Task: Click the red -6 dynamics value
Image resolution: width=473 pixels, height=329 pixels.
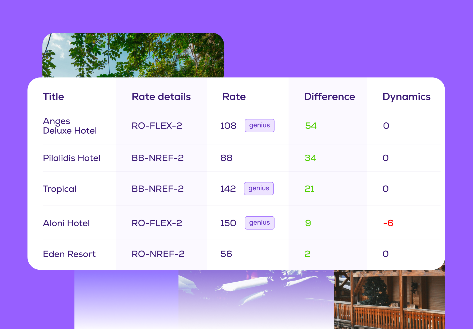Action: point(388,223)
